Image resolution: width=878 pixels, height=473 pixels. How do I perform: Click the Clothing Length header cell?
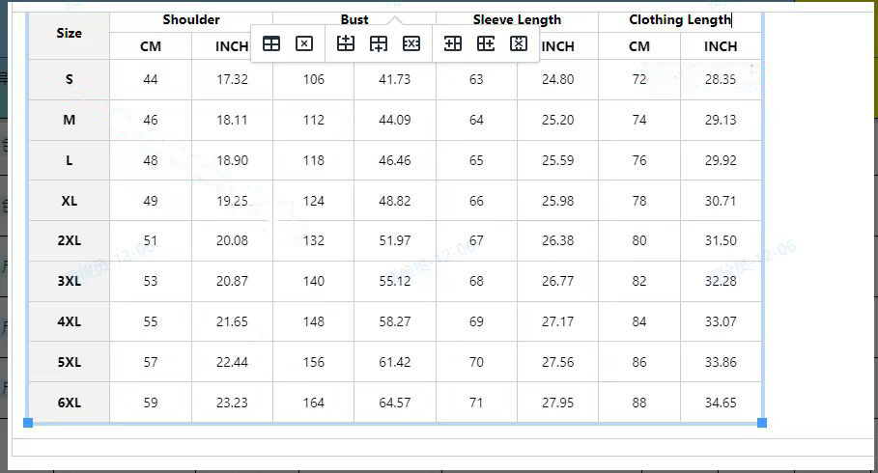click(680, 20)
